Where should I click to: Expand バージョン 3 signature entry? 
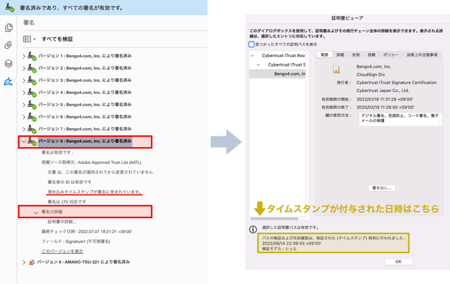pos(24,81)
